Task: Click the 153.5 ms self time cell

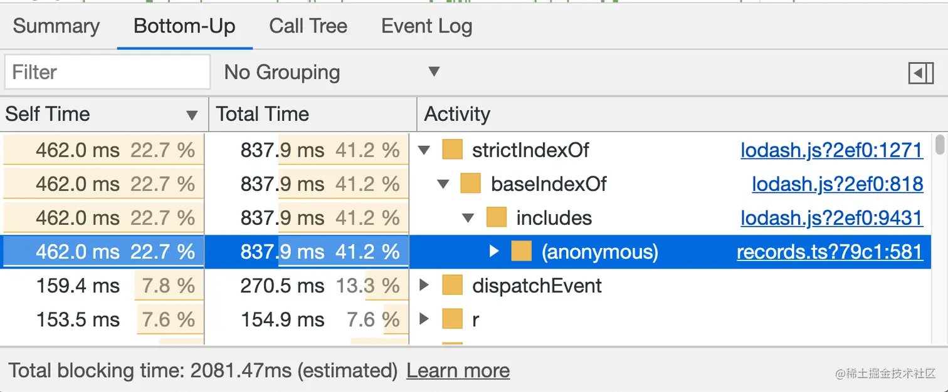Action: coord(103,319)
